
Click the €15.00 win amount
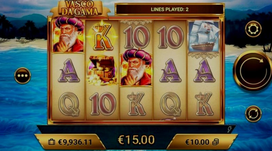click(136, 139)
